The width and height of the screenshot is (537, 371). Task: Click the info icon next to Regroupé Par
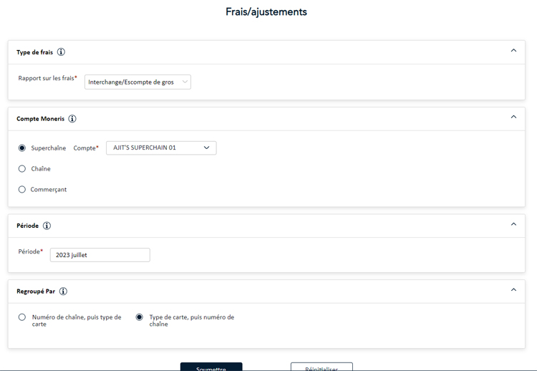[63, 291]
